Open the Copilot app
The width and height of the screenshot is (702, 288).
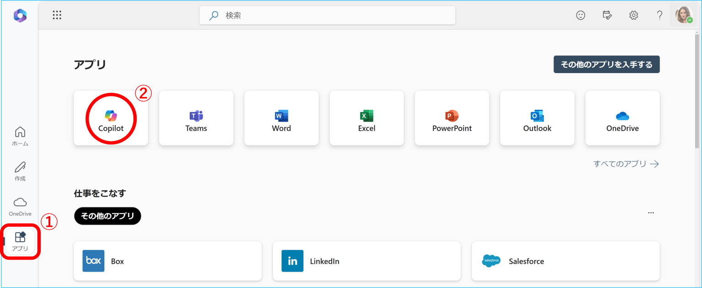(111, 118)
